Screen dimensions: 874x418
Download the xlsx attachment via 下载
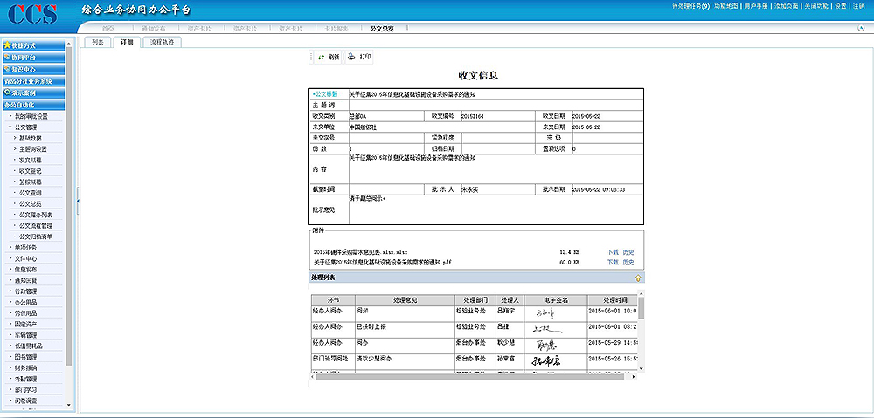[613, 252]
